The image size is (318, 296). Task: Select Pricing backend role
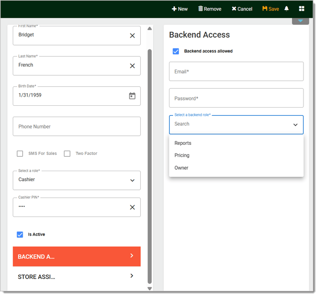click(236, 155)
